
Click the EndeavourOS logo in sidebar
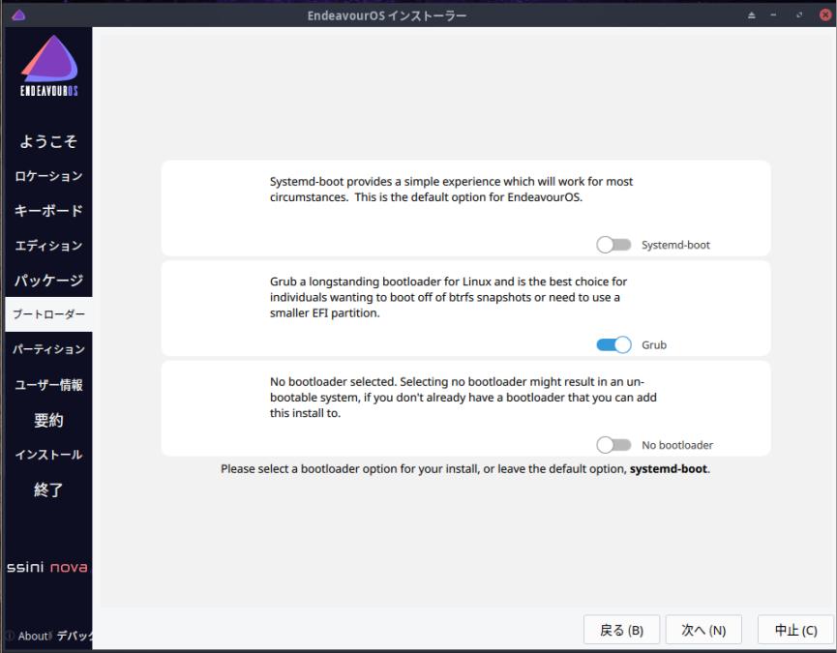49,66
